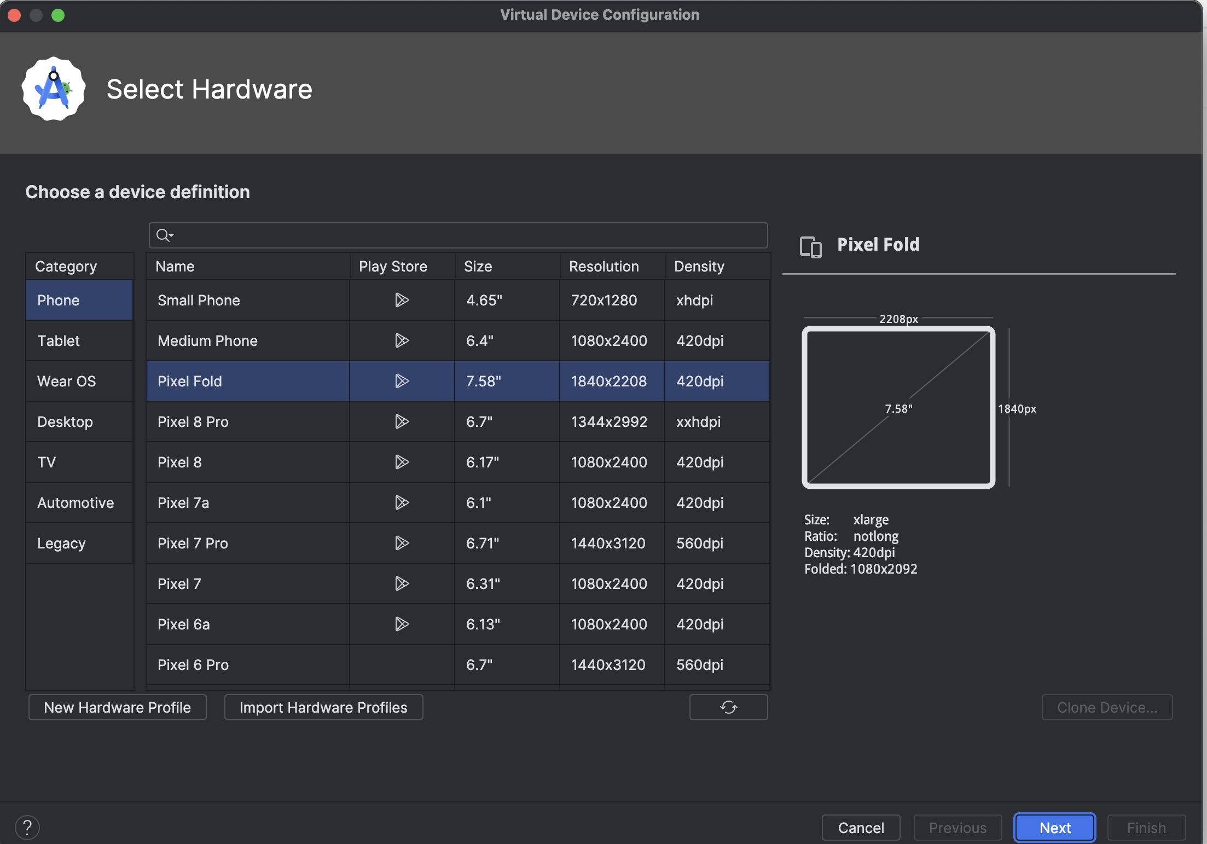
Task: Select the Medium Phone device row
Action: tap(458, 340)
